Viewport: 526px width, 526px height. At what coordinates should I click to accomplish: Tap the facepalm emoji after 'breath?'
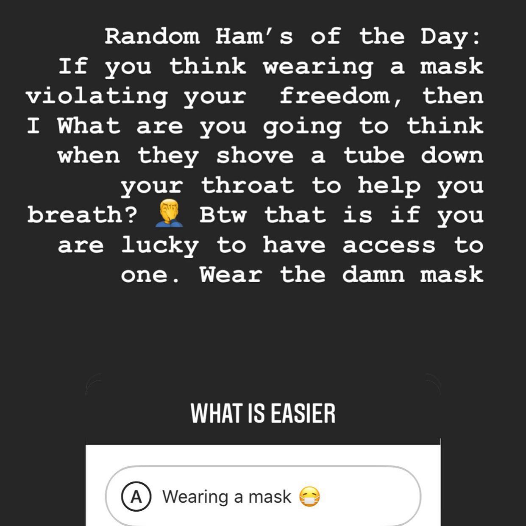169,214
